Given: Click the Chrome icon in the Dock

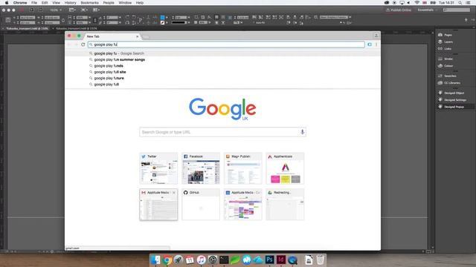Looking at the screenshot, I should tap(167, 260).
